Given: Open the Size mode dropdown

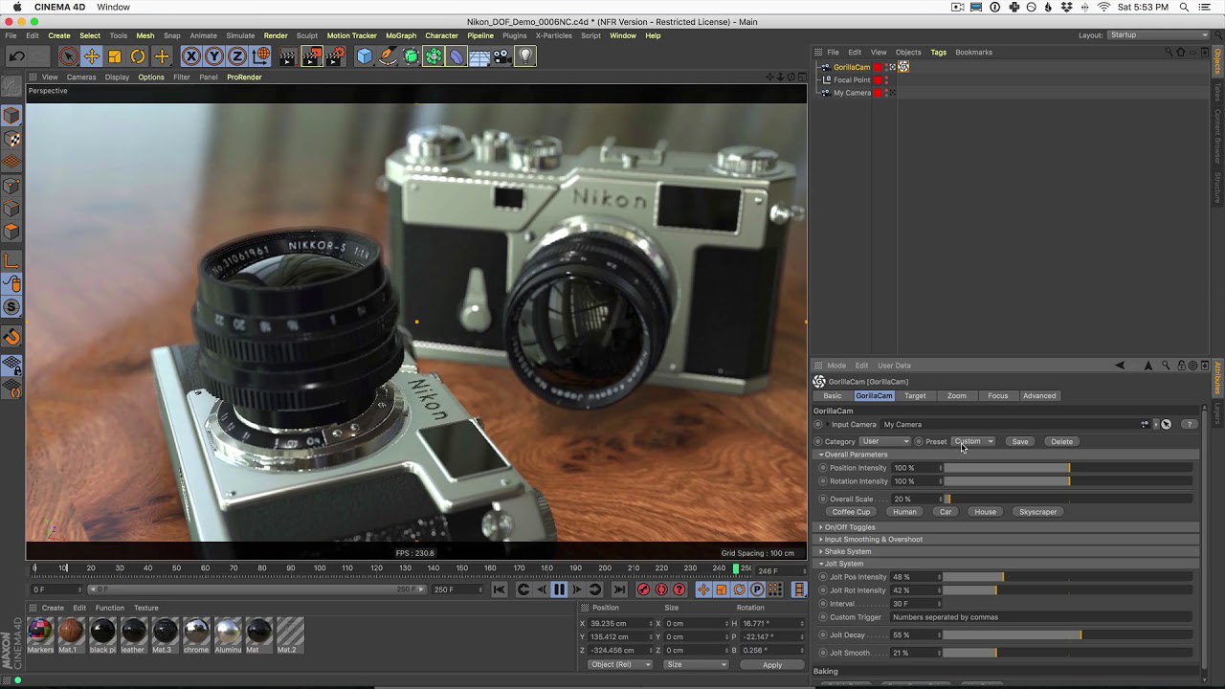Looking at the screenshot, I should [696, 664].
